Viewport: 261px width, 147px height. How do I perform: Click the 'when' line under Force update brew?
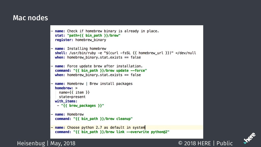click(98, 75)
